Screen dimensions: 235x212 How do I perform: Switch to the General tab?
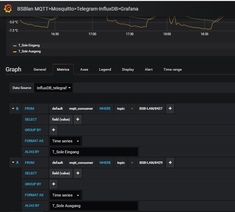point(40,70)
